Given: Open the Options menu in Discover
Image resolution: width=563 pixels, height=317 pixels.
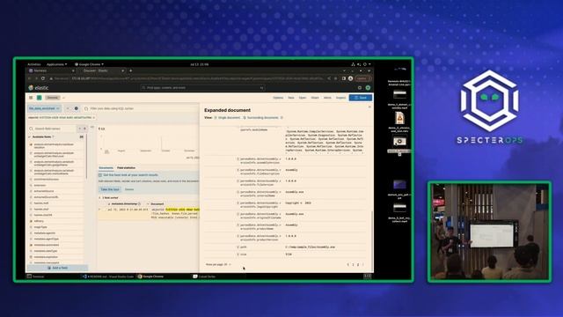Looking at the screenshot, I should (278, 98).
